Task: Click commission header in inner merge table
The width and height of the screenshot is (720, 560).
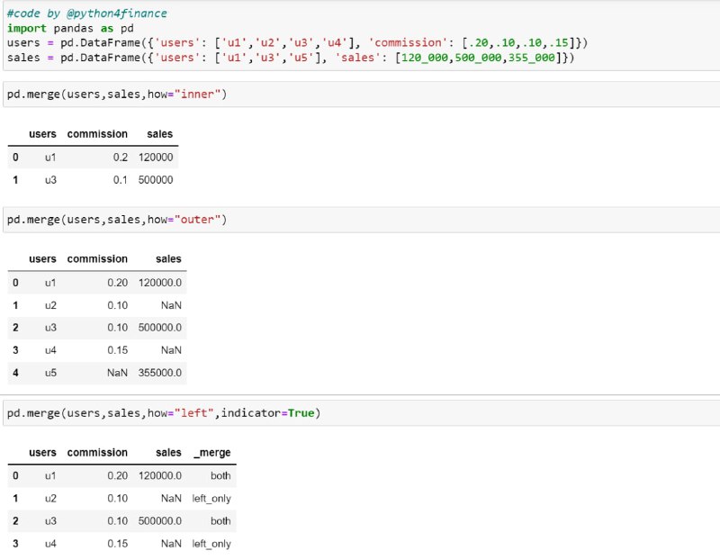Action: pyautogui.click(x=97, y=134)
